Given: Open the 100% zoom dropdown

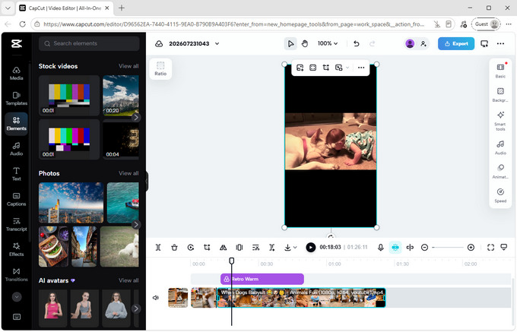Looking at the screenshot, I should click(328, 43).
